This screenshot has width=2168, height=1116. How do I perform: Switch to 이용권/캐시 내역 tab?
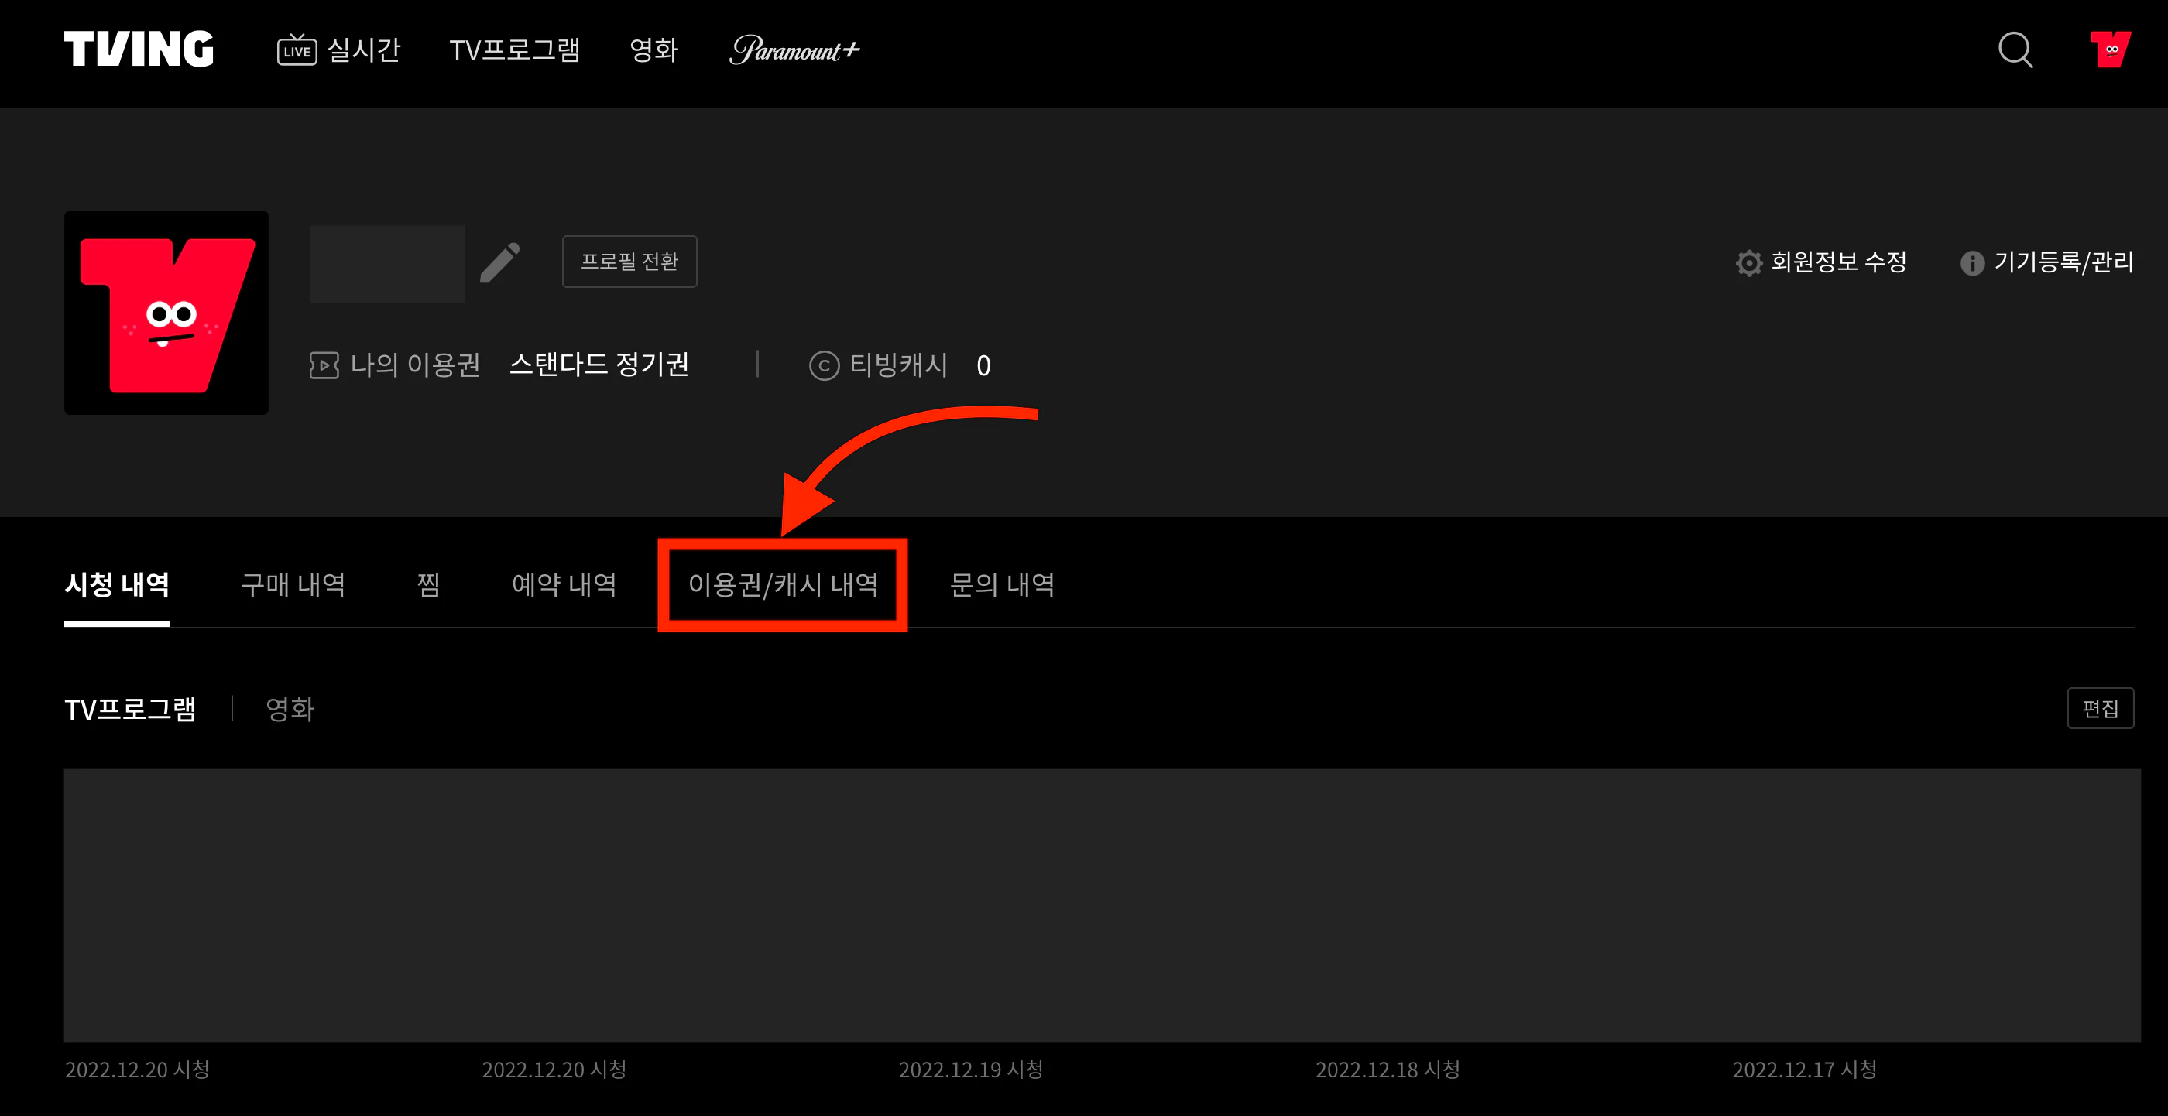click(x=783, y=584)
